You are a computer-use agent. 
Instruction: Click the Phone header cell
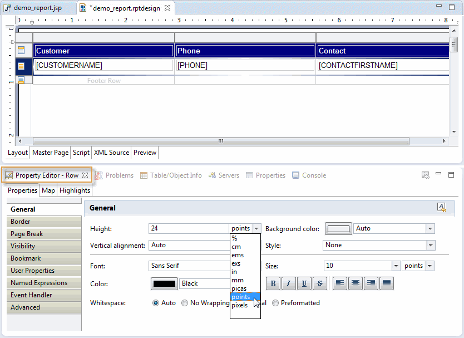245,51
